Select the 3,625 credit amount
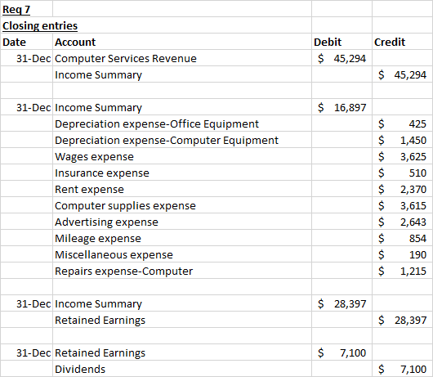The image size is (433, 377). click(402, 156)
